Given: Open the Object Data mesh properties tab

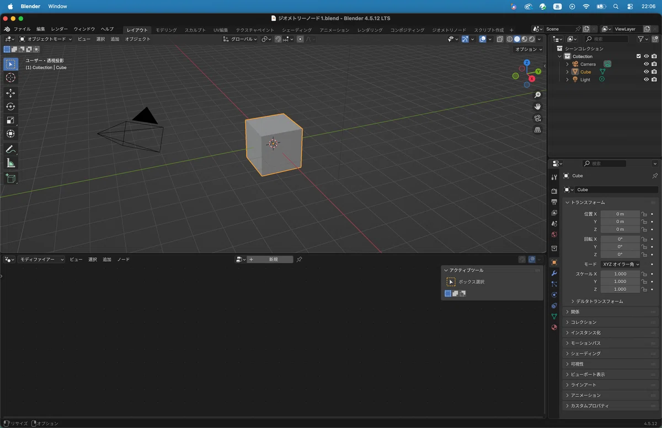Looking at the screenshot, I should [x=554, y=316].
